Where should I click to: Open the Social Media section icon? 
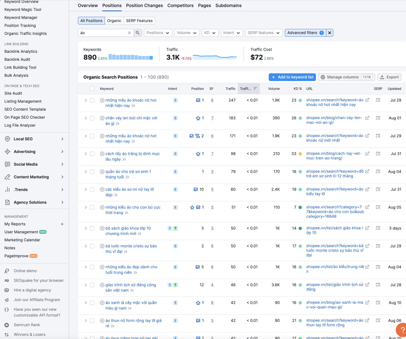[x=7, y=164]
